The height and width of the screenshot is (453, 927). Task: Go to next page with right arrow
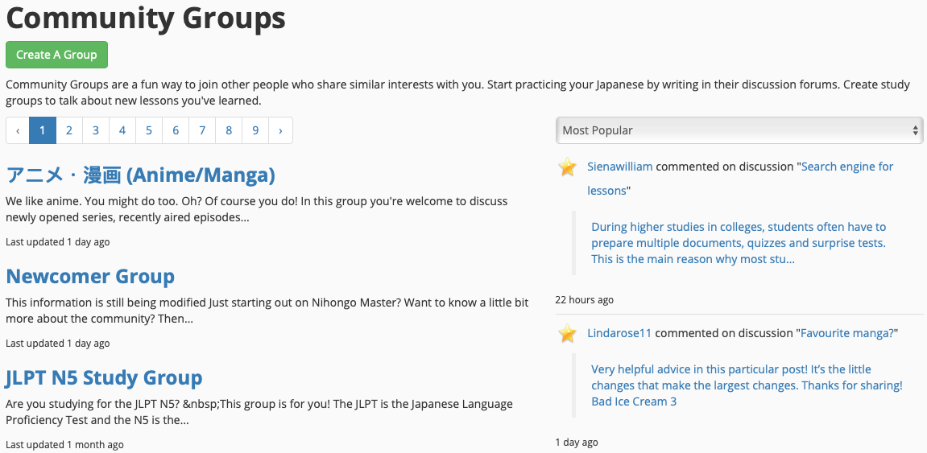tap(280, 130)
